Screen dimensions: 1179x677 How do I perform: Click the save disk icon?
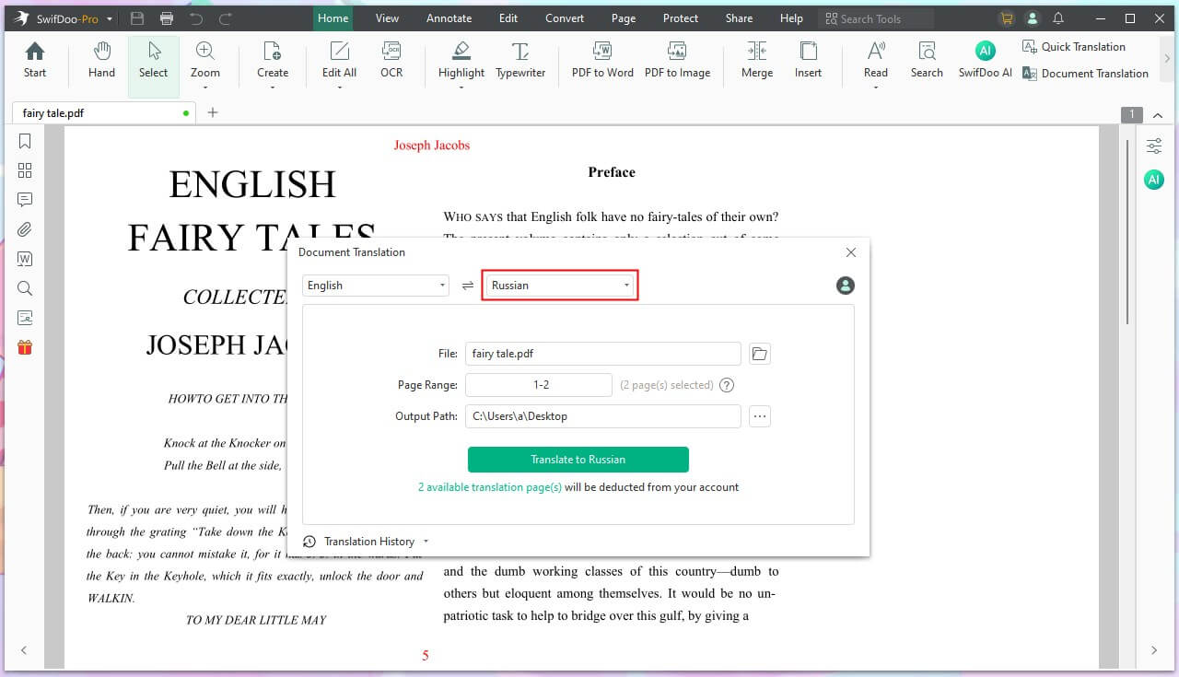coord(137,18)
